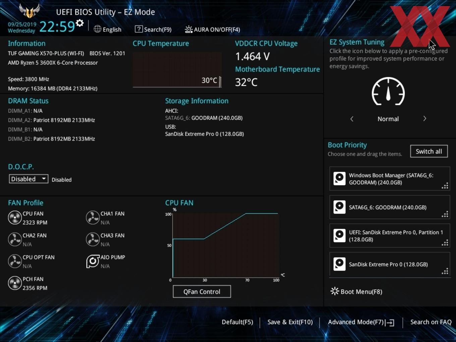Screen dimensions: 456x342
Task: Select SATA6G_6: GOODRAM (240.0GB) boot entry
Action: (x=390, y=207)
